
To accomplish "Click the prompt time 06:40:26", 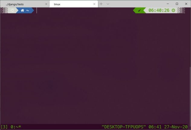I will point(159,10).
